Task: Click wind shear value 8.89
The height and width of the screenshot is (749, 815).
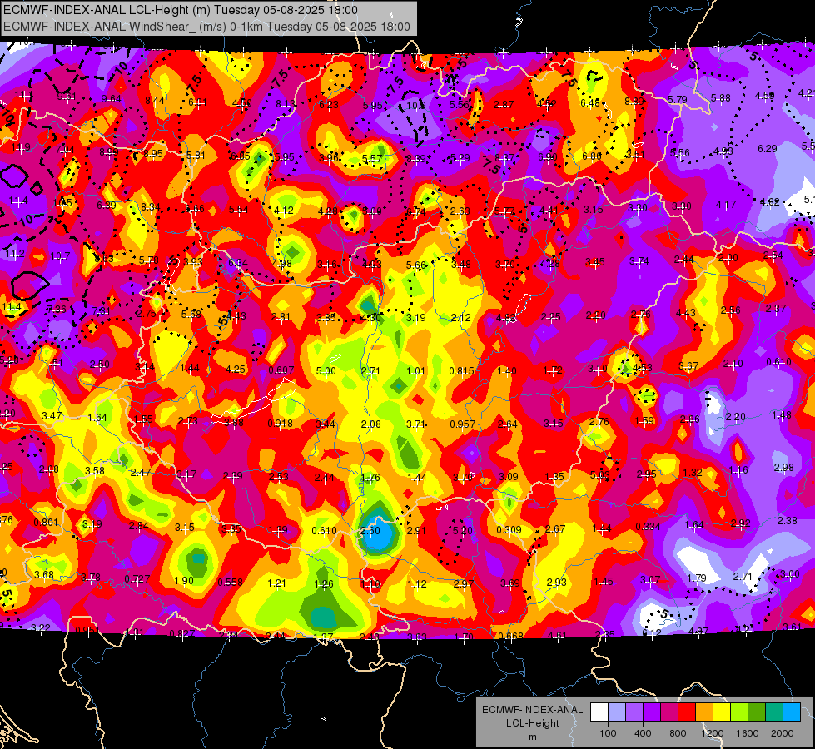Action: pos(634,102)
